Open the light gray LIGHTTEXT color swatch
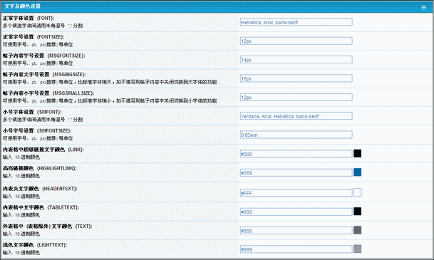Screen dimensions: 434x260 pyautogui.click(x=357, y=249)
